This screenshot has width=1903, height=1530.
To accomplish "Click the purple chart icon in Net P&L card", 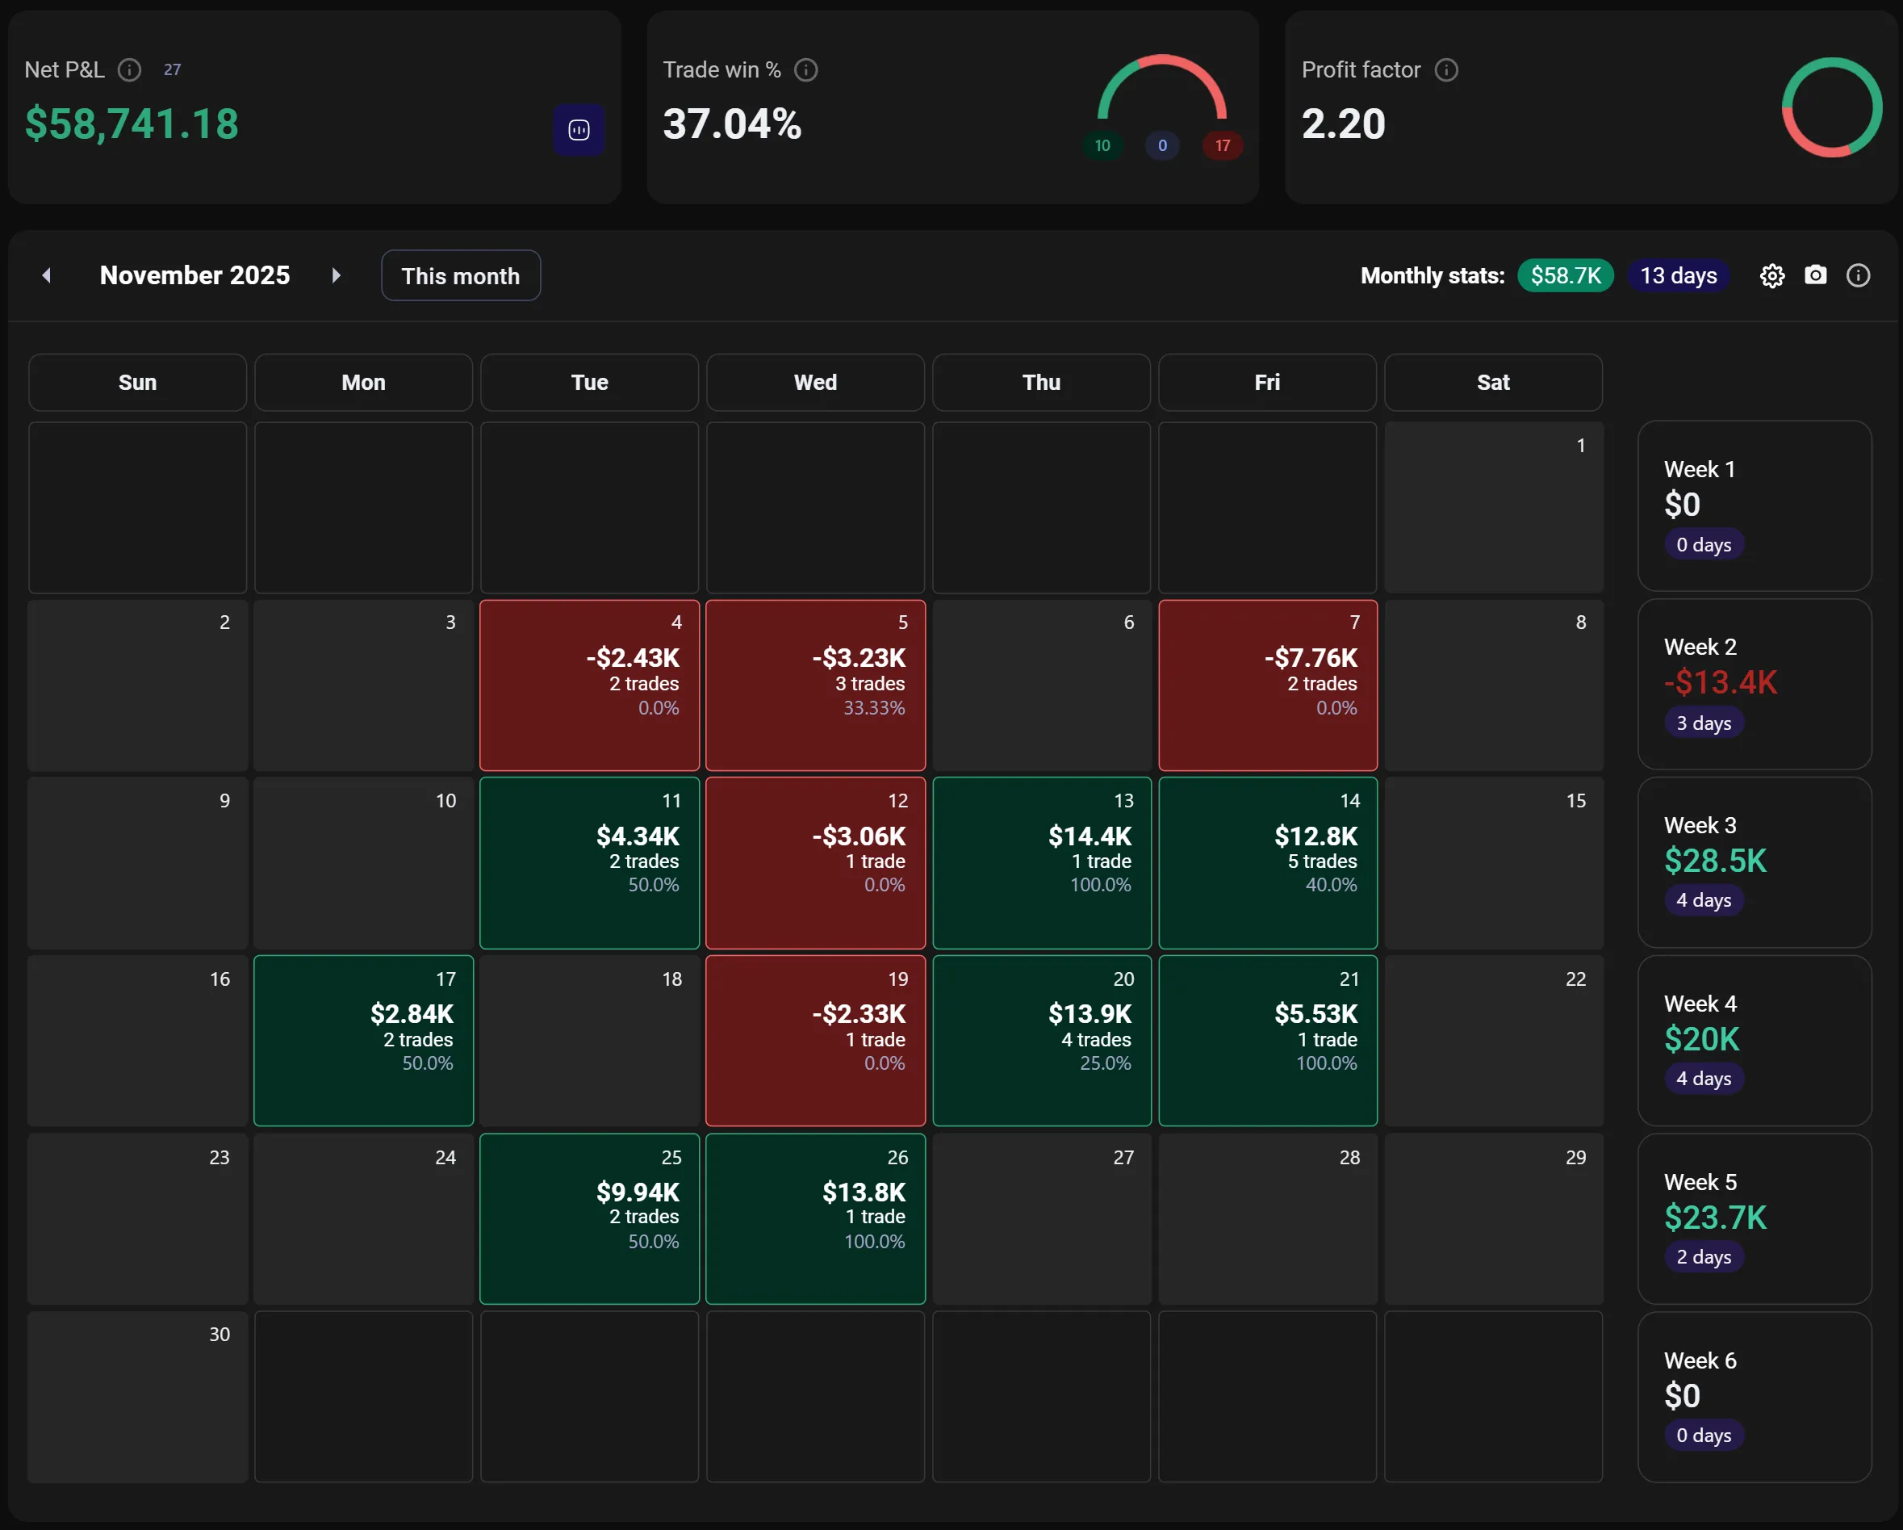I will coord(579,130).
